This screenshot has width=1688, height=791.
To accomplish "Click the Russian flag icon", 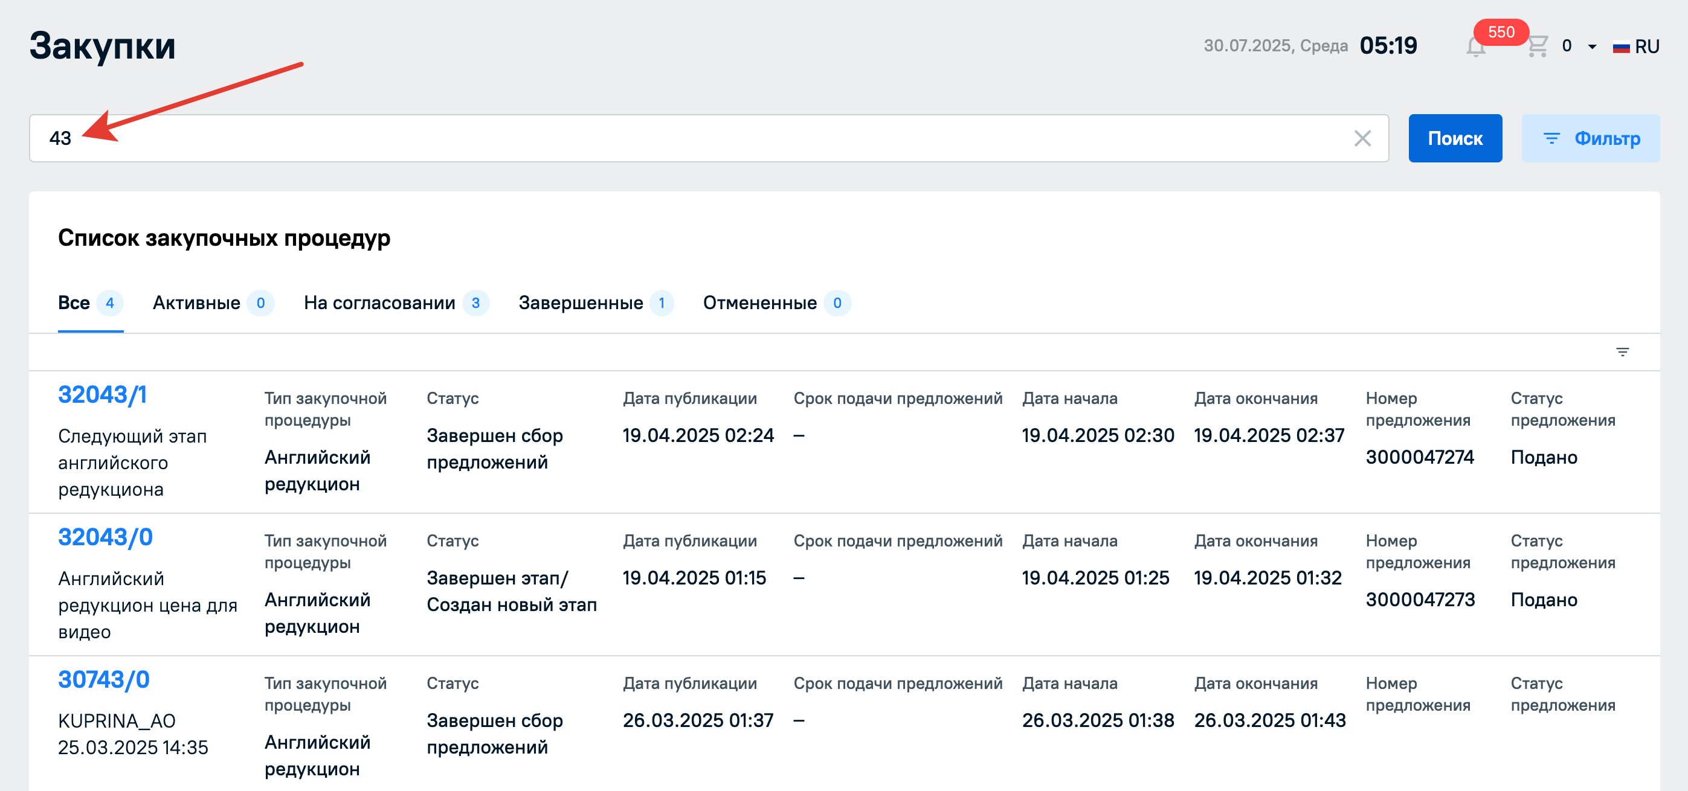I will click(x=1621, y=47).
